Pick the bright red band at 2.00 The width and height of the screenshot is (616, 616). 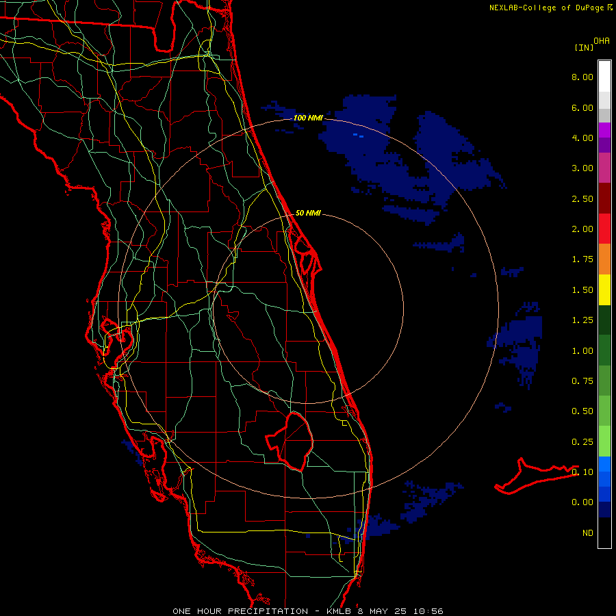[x=604, y=229]
